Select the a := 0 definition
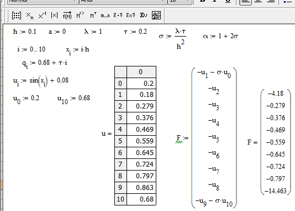 point(57,32)
